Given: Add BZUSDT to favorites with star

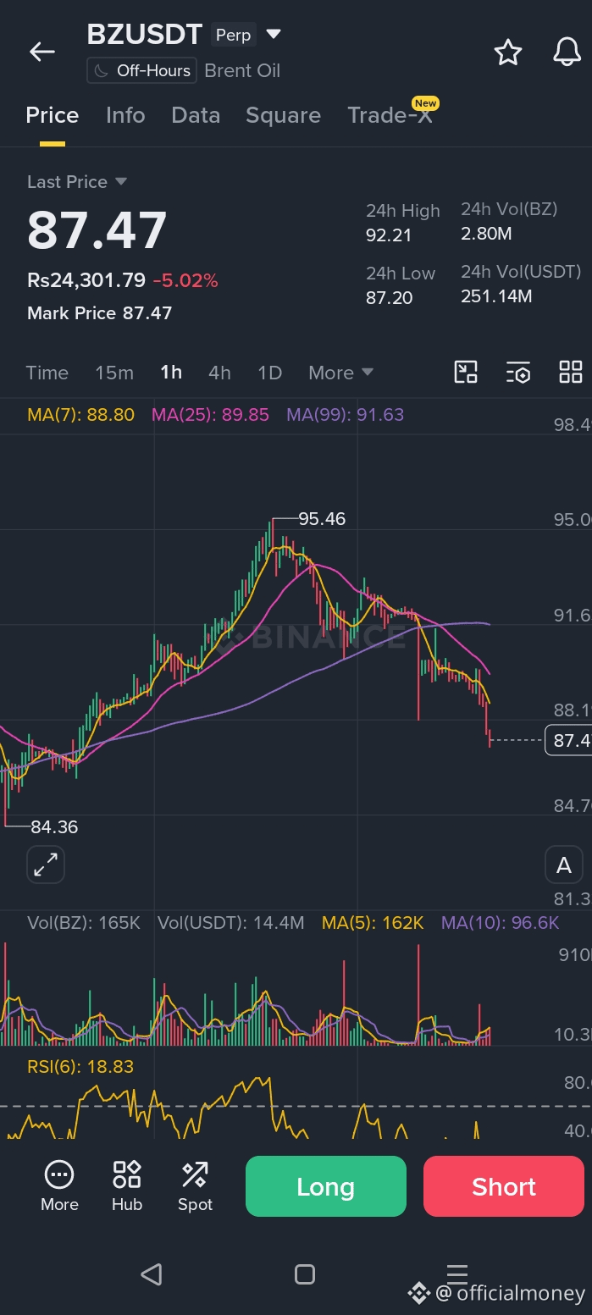Looking at the screenshot, I should tap(508, 52).
